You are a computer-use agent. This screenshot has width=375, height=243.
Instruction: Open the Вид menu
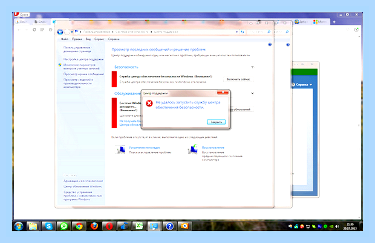coord(88,39)
